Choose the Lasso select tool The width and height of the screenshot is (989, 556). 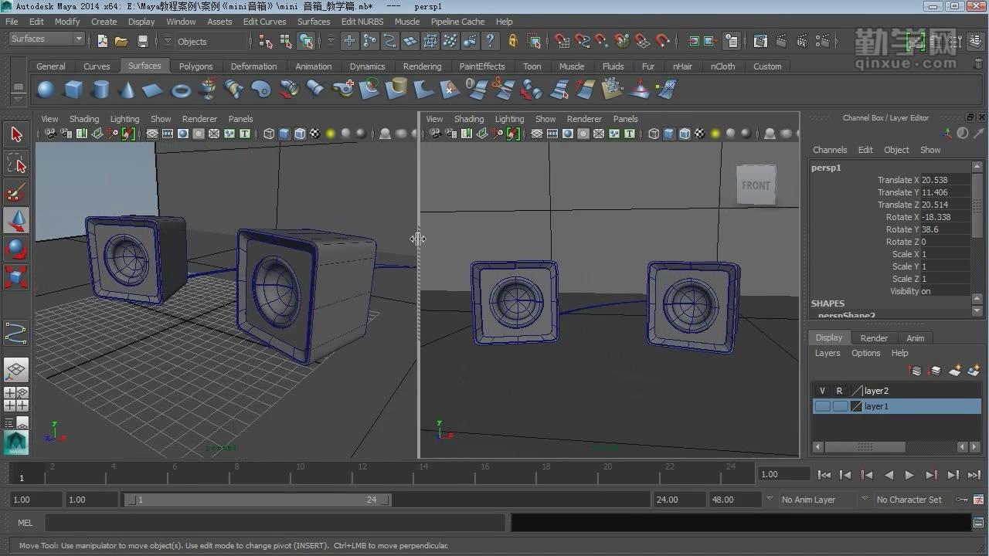coord(16,164)
